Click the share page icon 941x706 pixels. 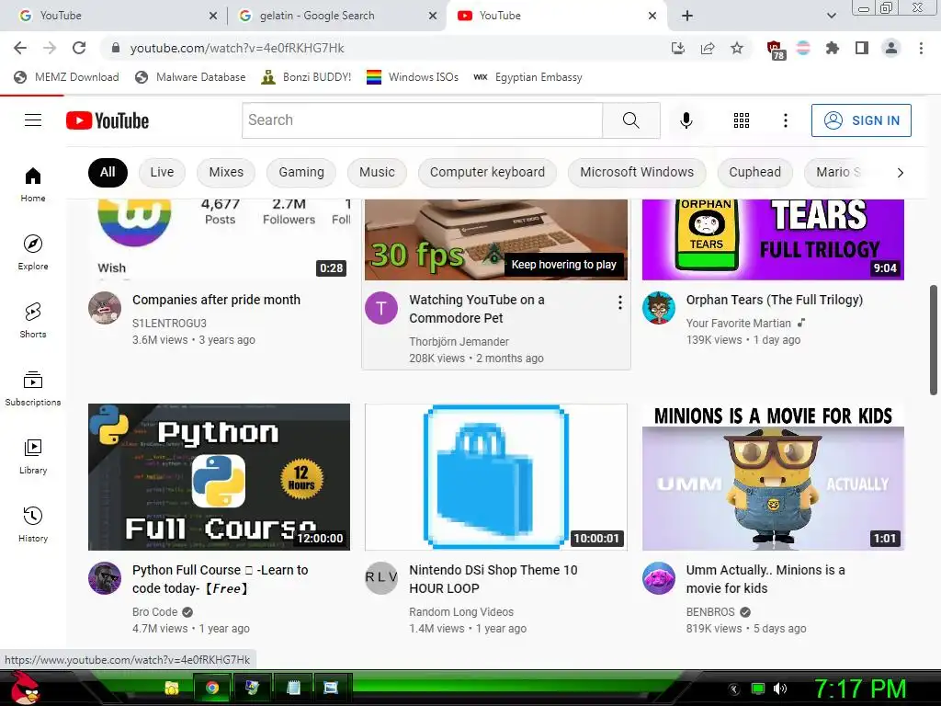pos(708,48)
